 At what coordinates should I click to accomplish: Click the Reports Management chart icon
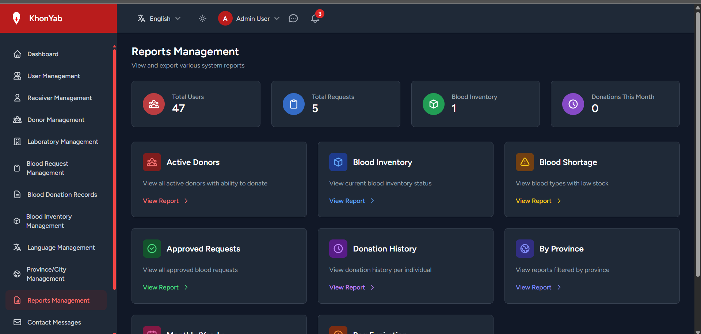[x=17, y=300]
